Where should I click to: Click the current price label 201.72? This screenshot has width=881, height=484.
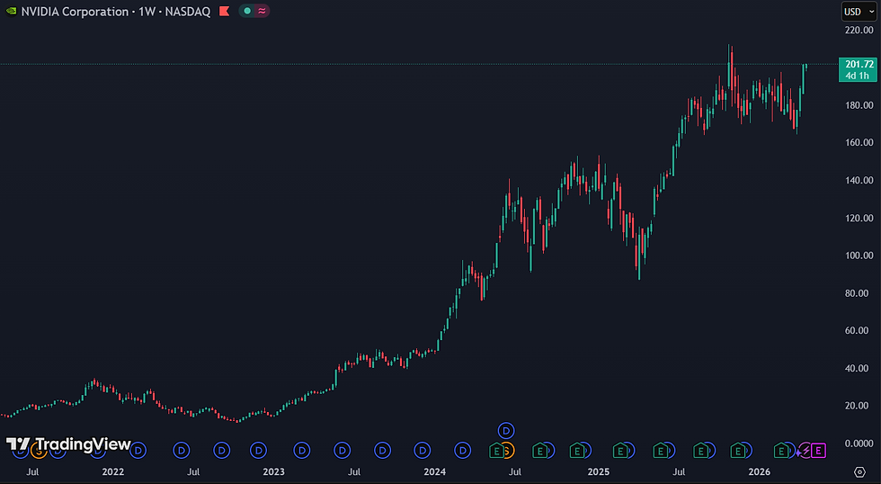(x=859, y=64)
